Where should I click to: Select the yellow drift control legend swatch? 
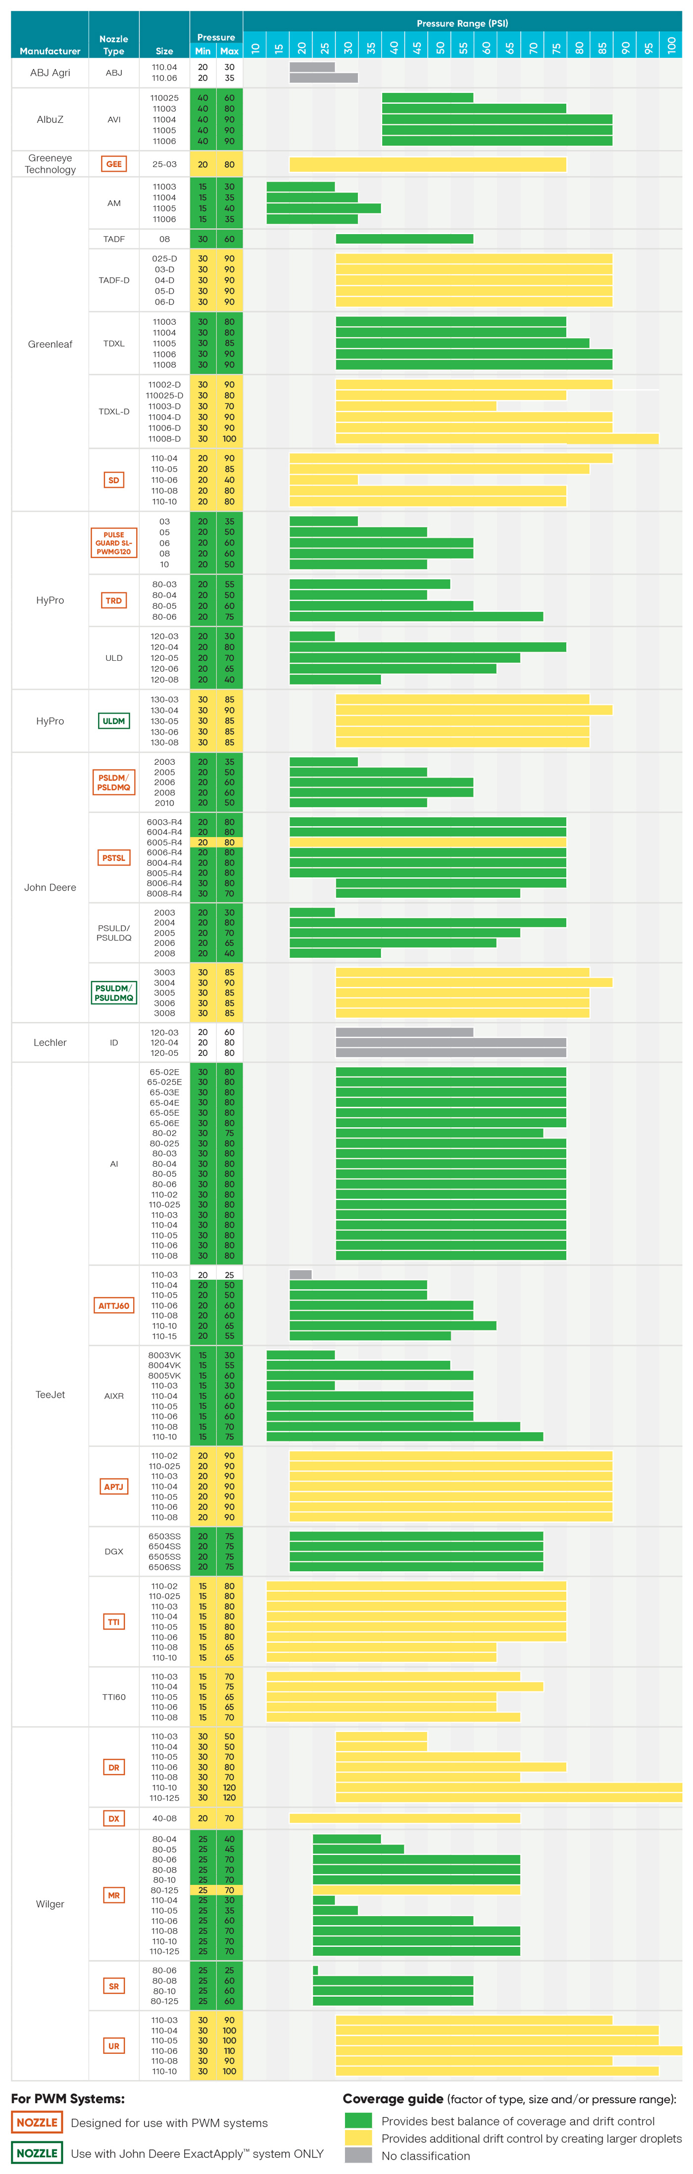pyautogui.click(x=358, y=2138)
